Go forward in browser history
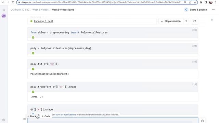The width and height of the screenshot is (219, 123). pyautogui.click(x=8, y=2)
